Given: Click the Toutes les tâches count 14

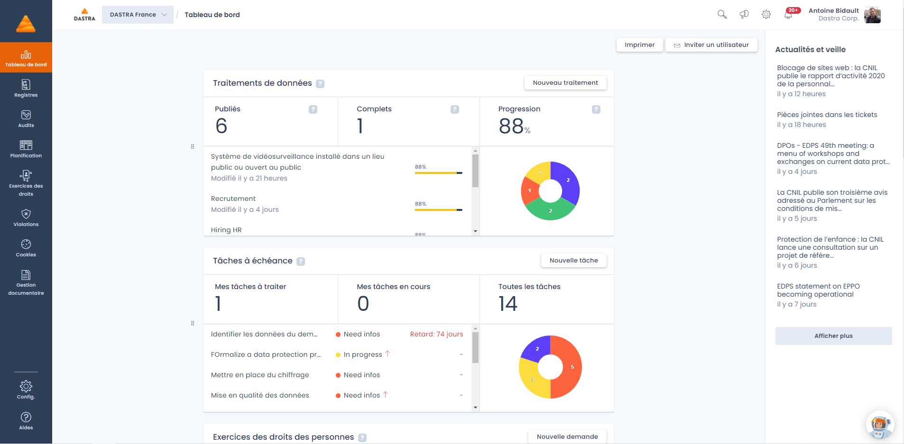Looking at the screenshot, I should pyautogui.click(x=508, y=304).
